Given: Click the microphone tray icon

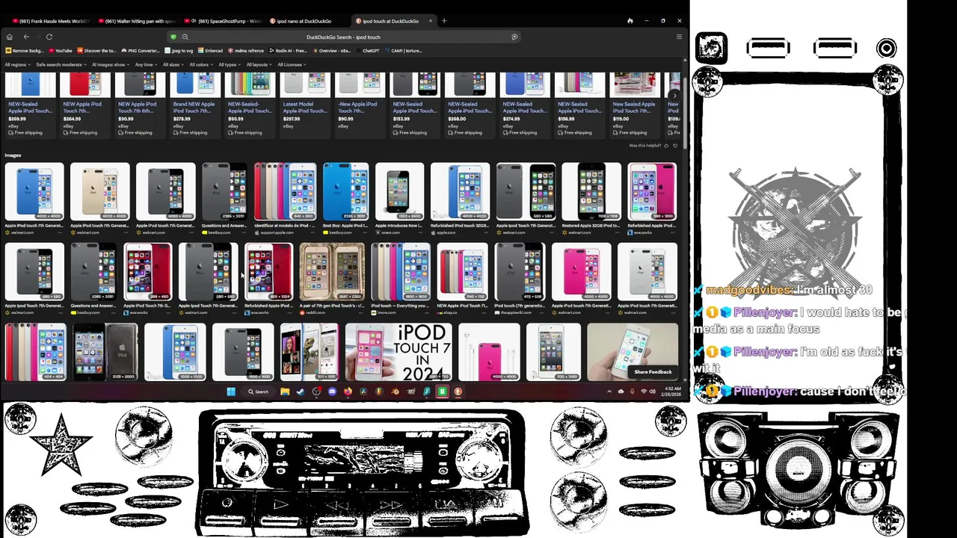Looking at the screenshot, I should coord(632,392).
